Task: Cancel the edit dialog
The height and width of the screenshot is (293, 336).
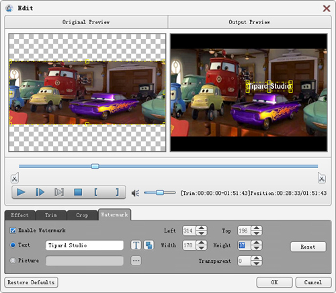Action: [x=313, y=282]
